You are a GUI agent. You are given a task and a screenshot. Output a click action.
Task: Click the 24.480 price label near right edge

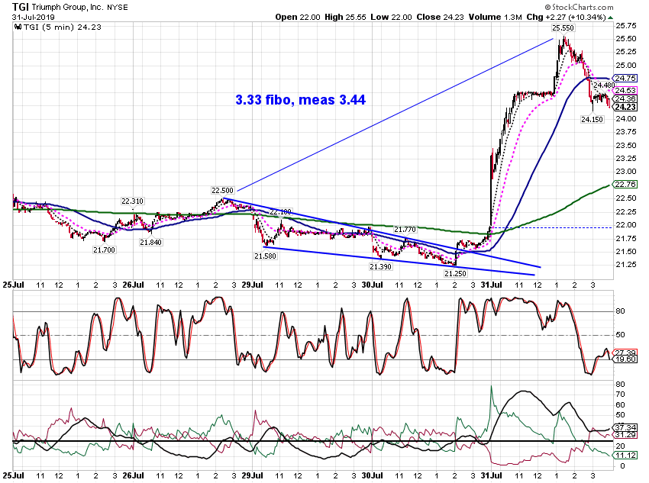tap(604, 85)
